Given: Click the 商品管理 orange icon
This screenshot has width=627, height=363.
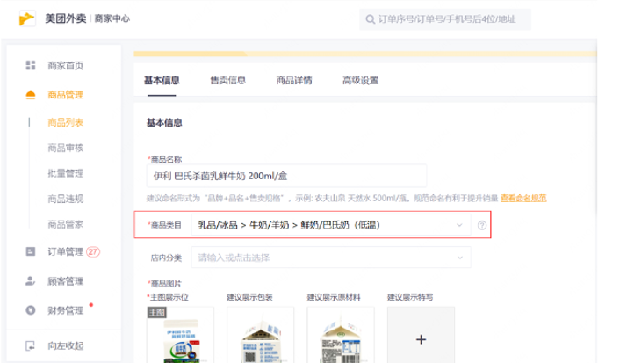Looking at the screenshot, I should point(31,95).
